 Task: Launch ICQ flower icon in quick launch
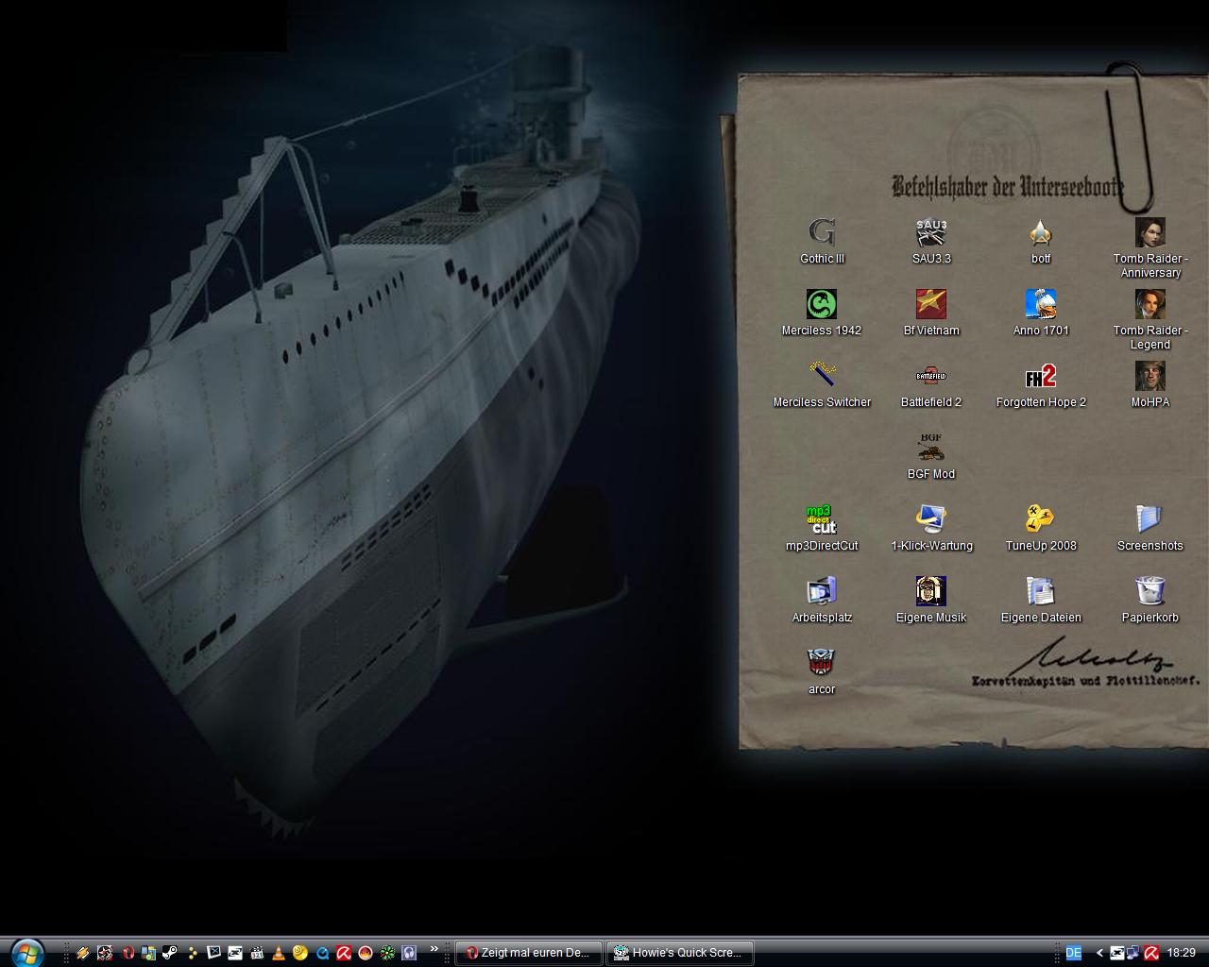pos(387,953)
